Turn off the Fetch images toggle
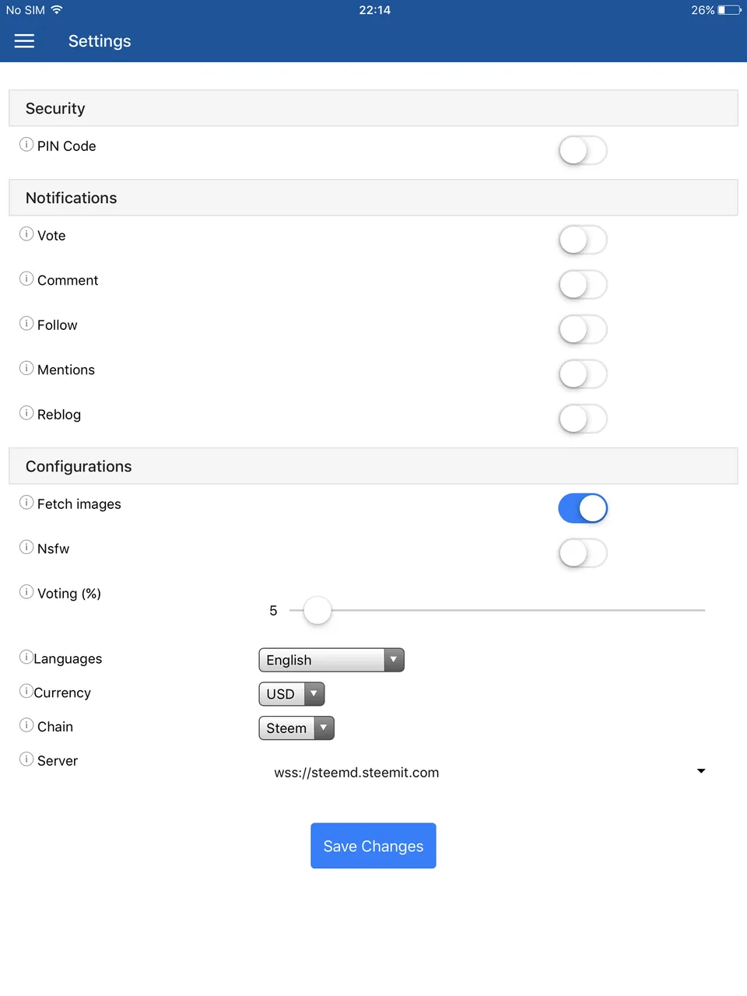The image size is (747, 996). point(583,508)
